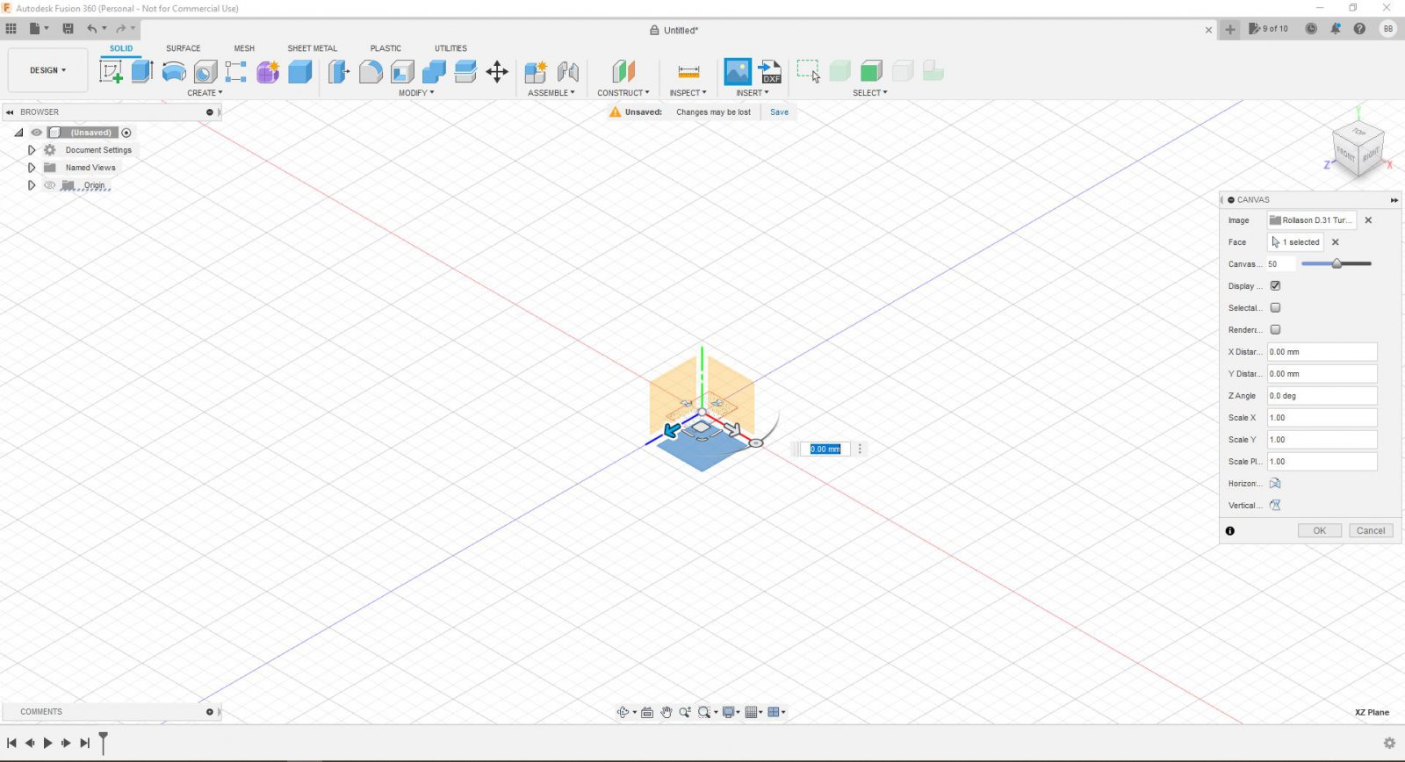This screenshot has width=1405, height=762.
Task: Select the Extrude tool
Action: (142, 71)
